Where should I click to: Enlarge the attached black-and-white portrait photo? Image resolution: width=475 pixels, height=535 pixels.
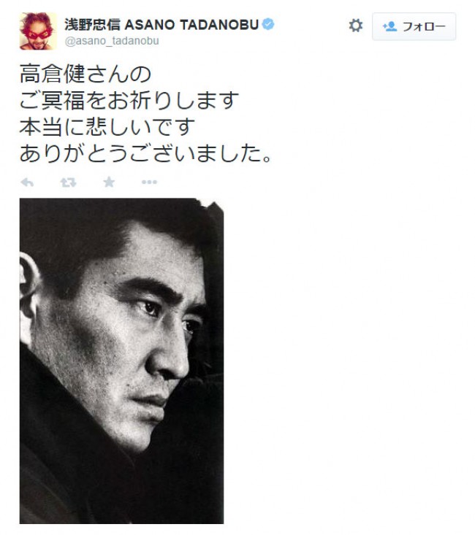(121, 361)
